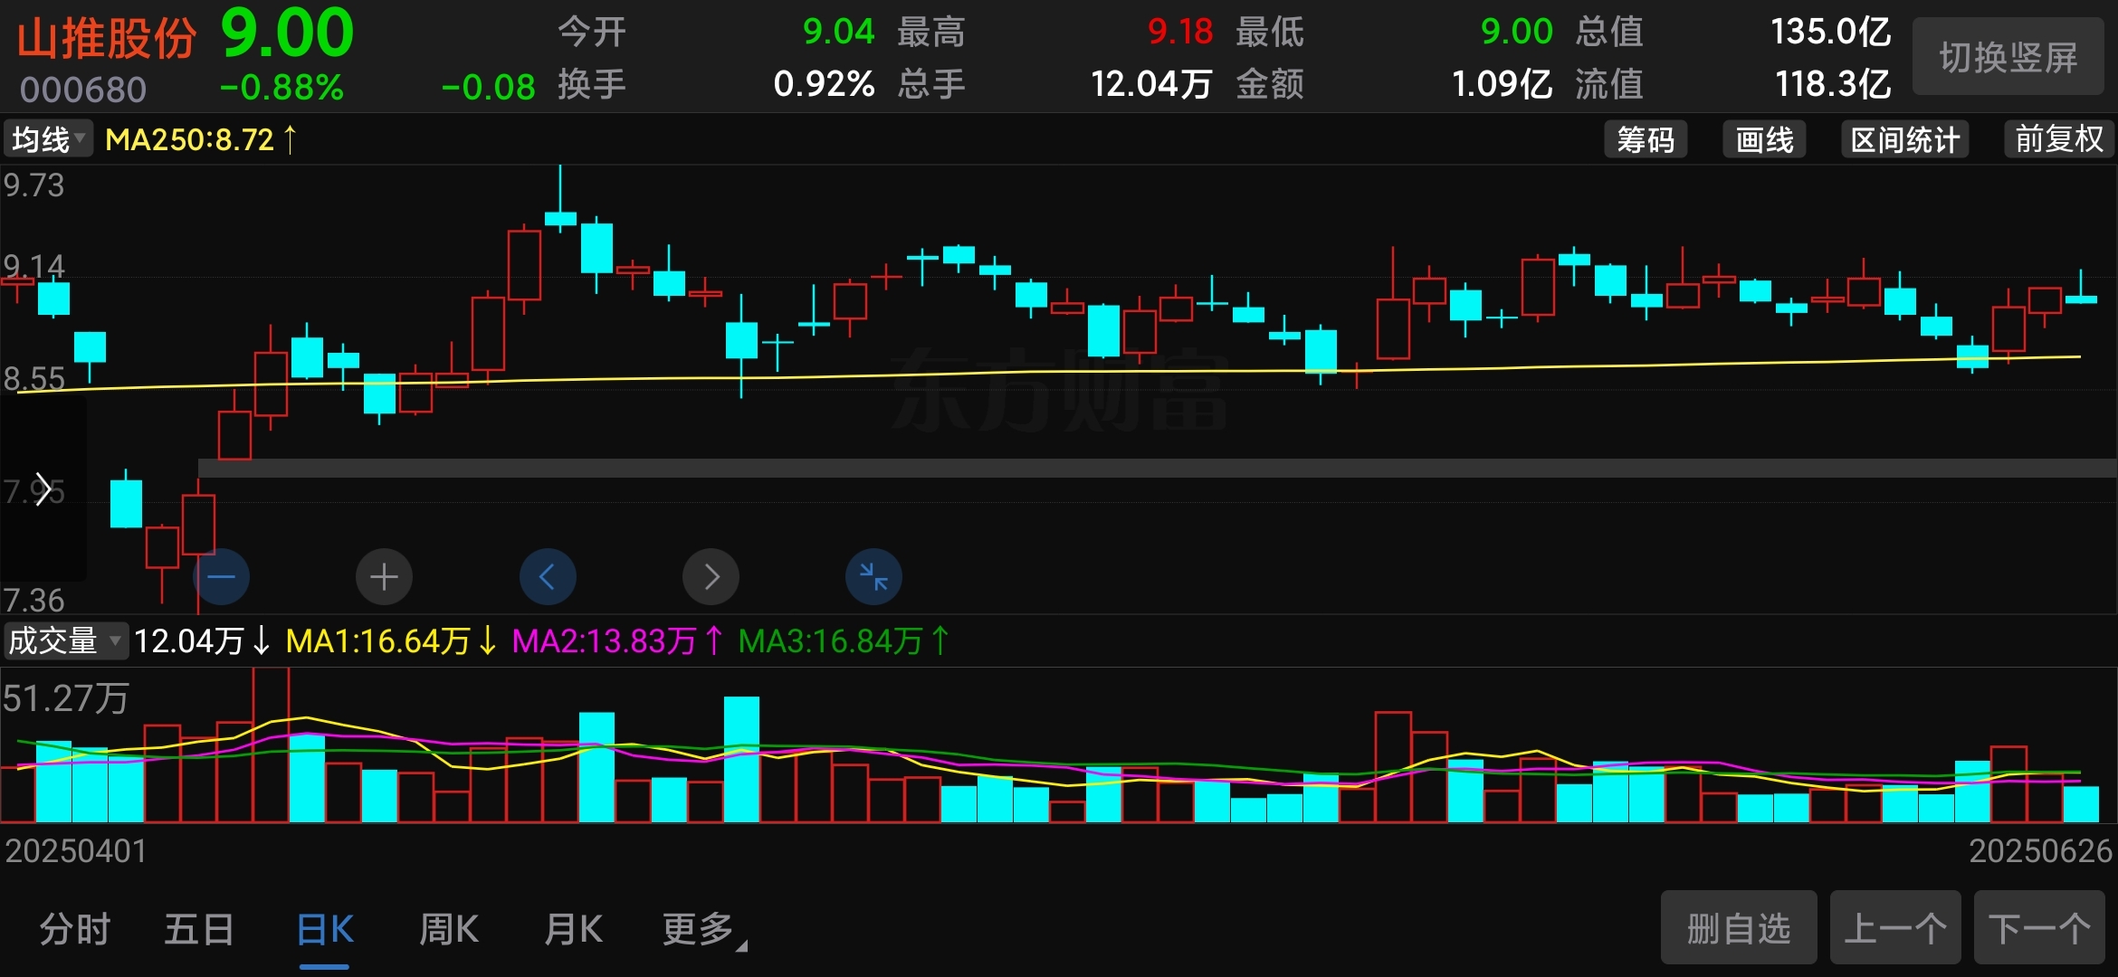
Task: Enable 区间统计 range statistics mode
Action: coord(1904,139)
